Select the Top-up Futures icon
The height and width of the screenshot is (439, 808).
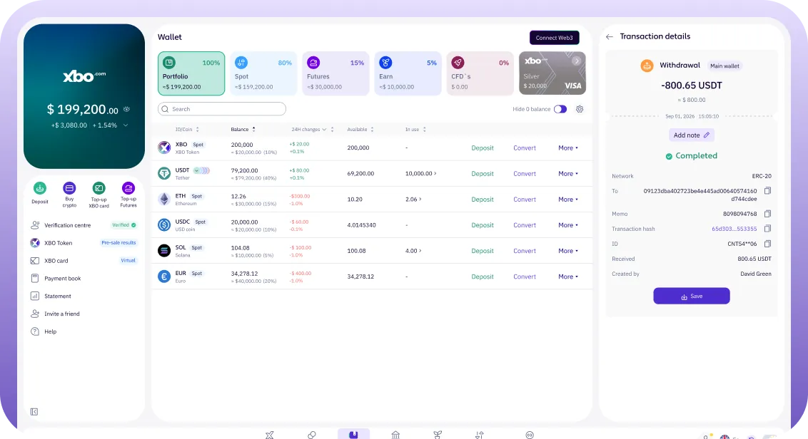[x=128, y=188]
